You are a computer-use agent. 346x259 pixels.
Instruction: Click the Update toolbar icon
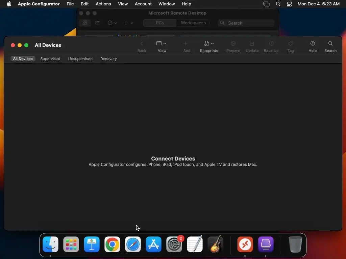point(252,44)
